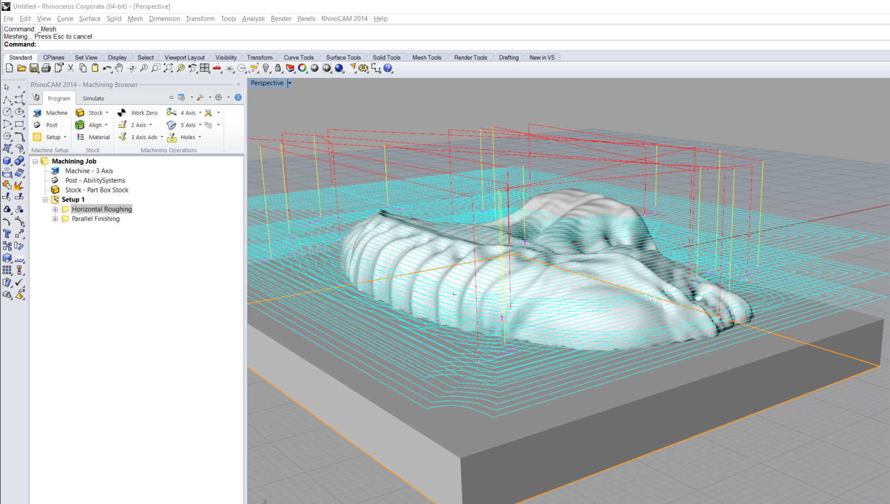The image size is (890, 504).
Task: Collapse the Setup 1 node
Action: [45, 200]
